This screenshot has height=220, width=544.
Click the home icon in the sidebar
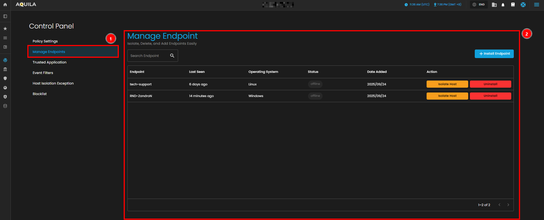click(5, 5)
